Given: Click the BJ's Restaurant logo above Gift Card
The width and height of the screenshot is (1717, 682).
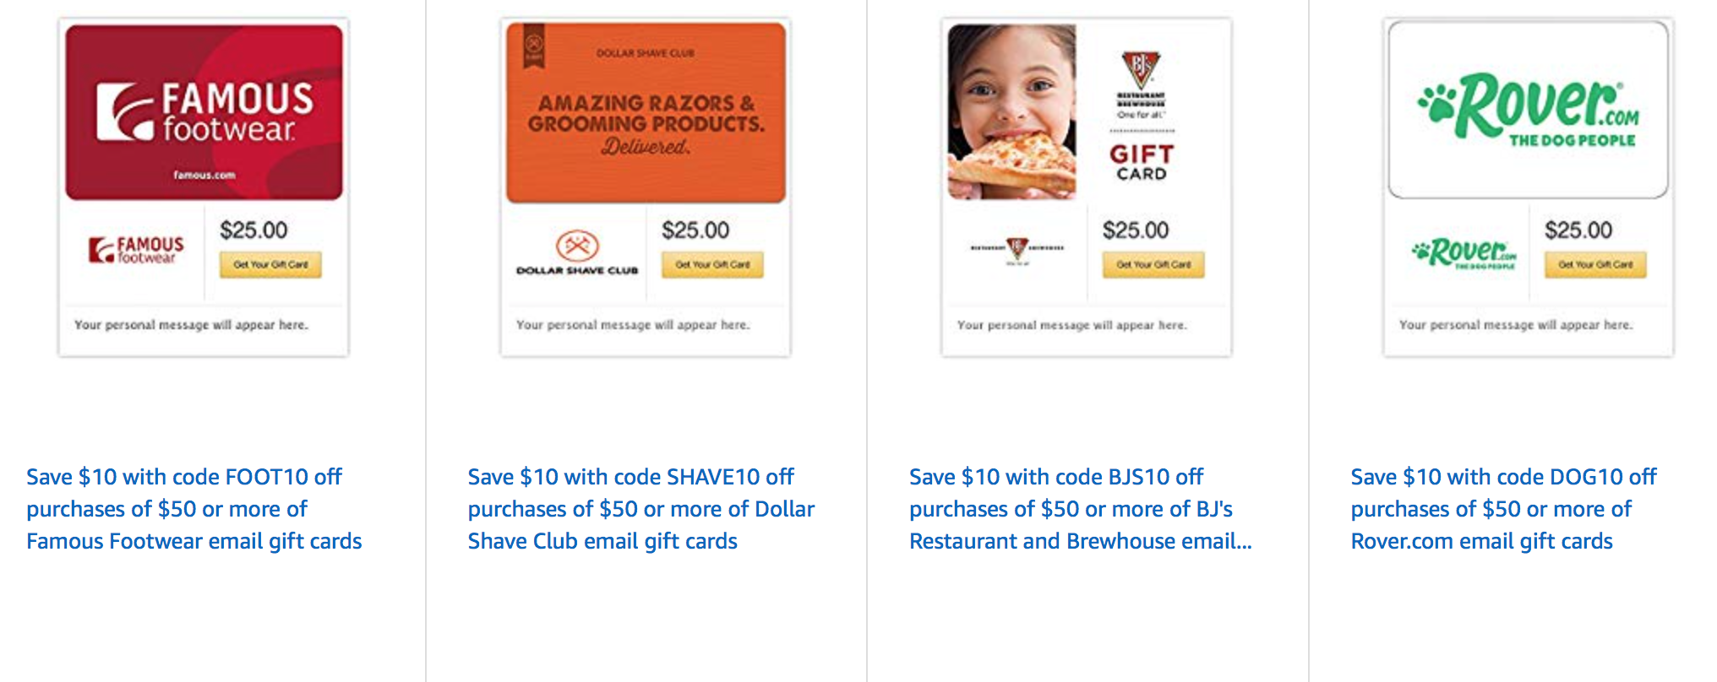Looking at the screenshot, I should 1141,72.
